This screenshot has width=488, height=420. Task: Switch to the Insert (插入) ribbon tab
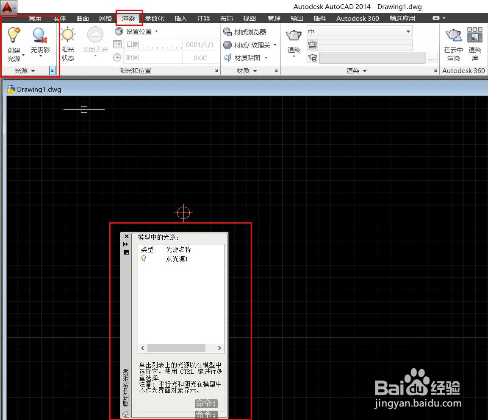(180, 18)
